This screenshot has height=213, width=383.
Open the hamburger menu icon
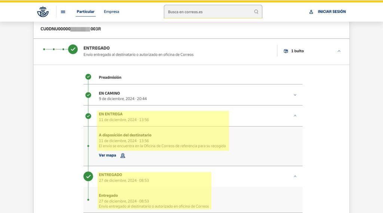coord(63,12)
